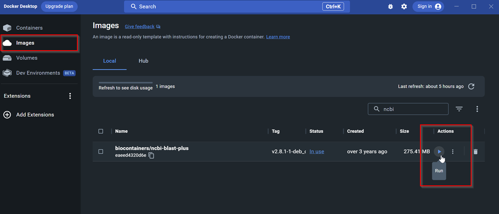499x214 pixels.
Task: Open the Give feedback link
Action: click(140, 27)
